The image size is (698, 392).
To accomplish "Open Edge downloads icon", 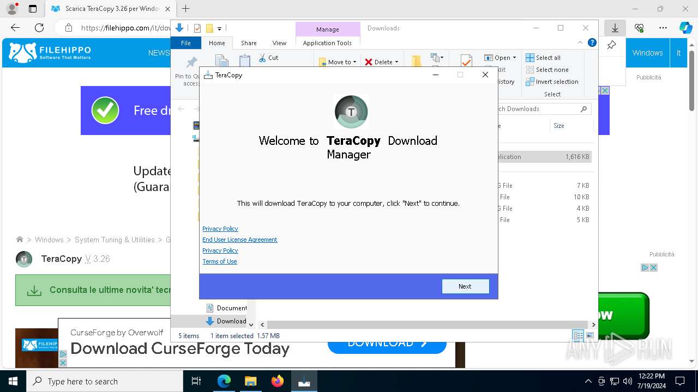I will click(x=615, y=28).
